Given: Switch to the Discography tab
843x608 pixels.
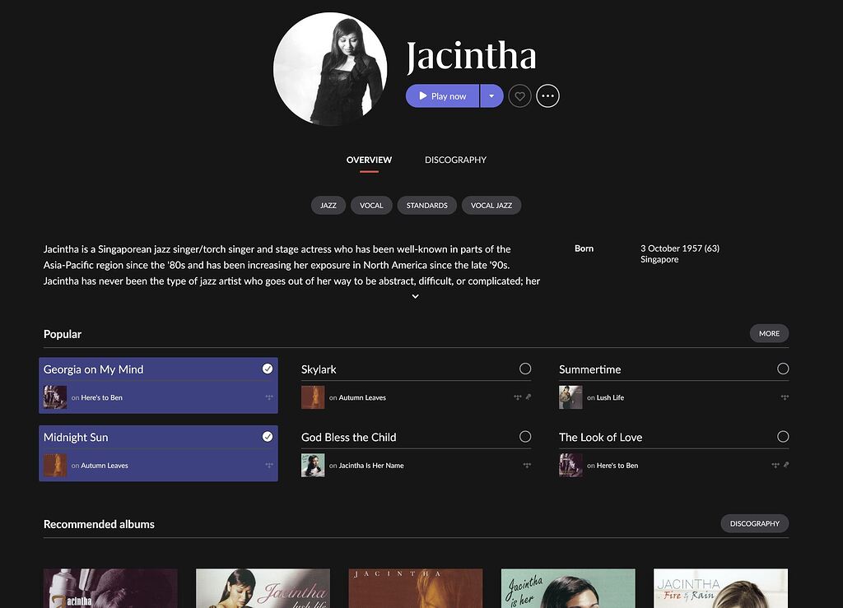Looking at the screenshot, I should click(455, 160).
